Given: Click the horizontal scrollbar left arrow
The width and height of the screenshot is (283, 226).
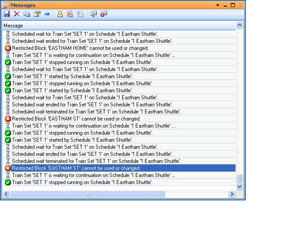Looking at the screenshot, I should (x=6, y=194).
